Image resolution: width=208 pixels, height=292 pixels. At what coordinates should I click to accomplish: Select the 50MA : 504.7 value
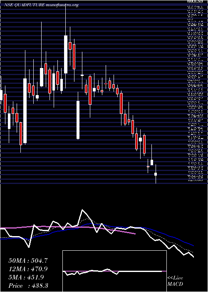tap(28, 261)
